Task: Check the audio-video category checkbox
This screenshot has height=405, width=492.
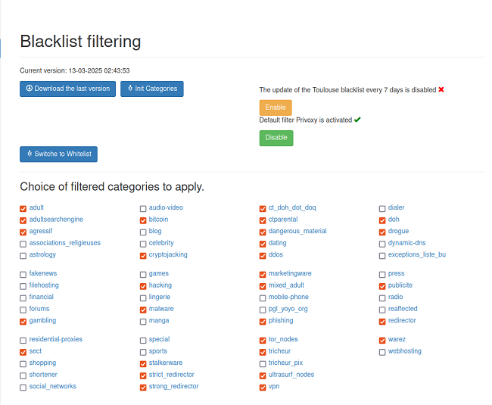Action: pos(143,208)
